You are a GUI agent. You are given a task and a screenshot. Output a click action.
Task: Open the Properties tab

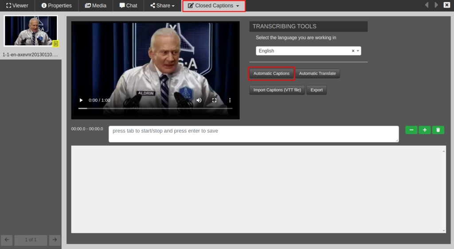click(56, 5)
